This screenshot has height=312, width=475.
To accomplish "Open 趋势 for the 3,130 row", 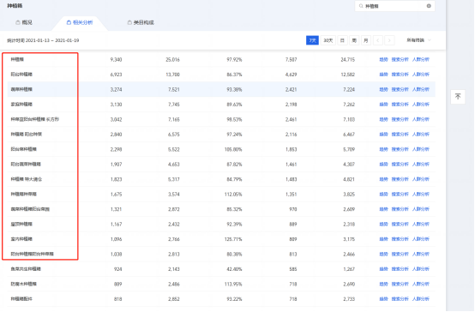I will pos(383,105).
